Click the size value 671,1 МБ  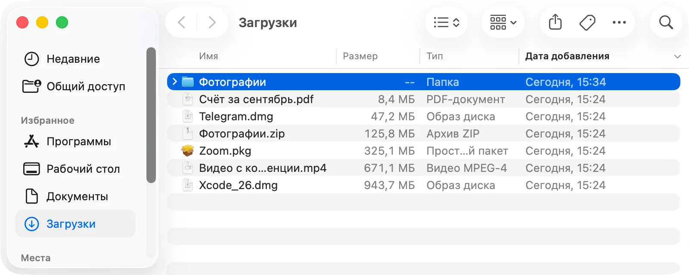[x=390, y=168]
